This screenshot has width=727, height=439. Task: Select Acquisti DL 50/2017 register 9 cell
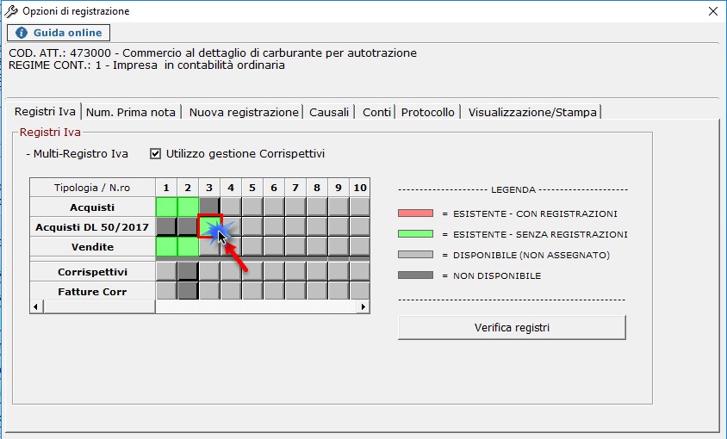click(x=339, y=226)
